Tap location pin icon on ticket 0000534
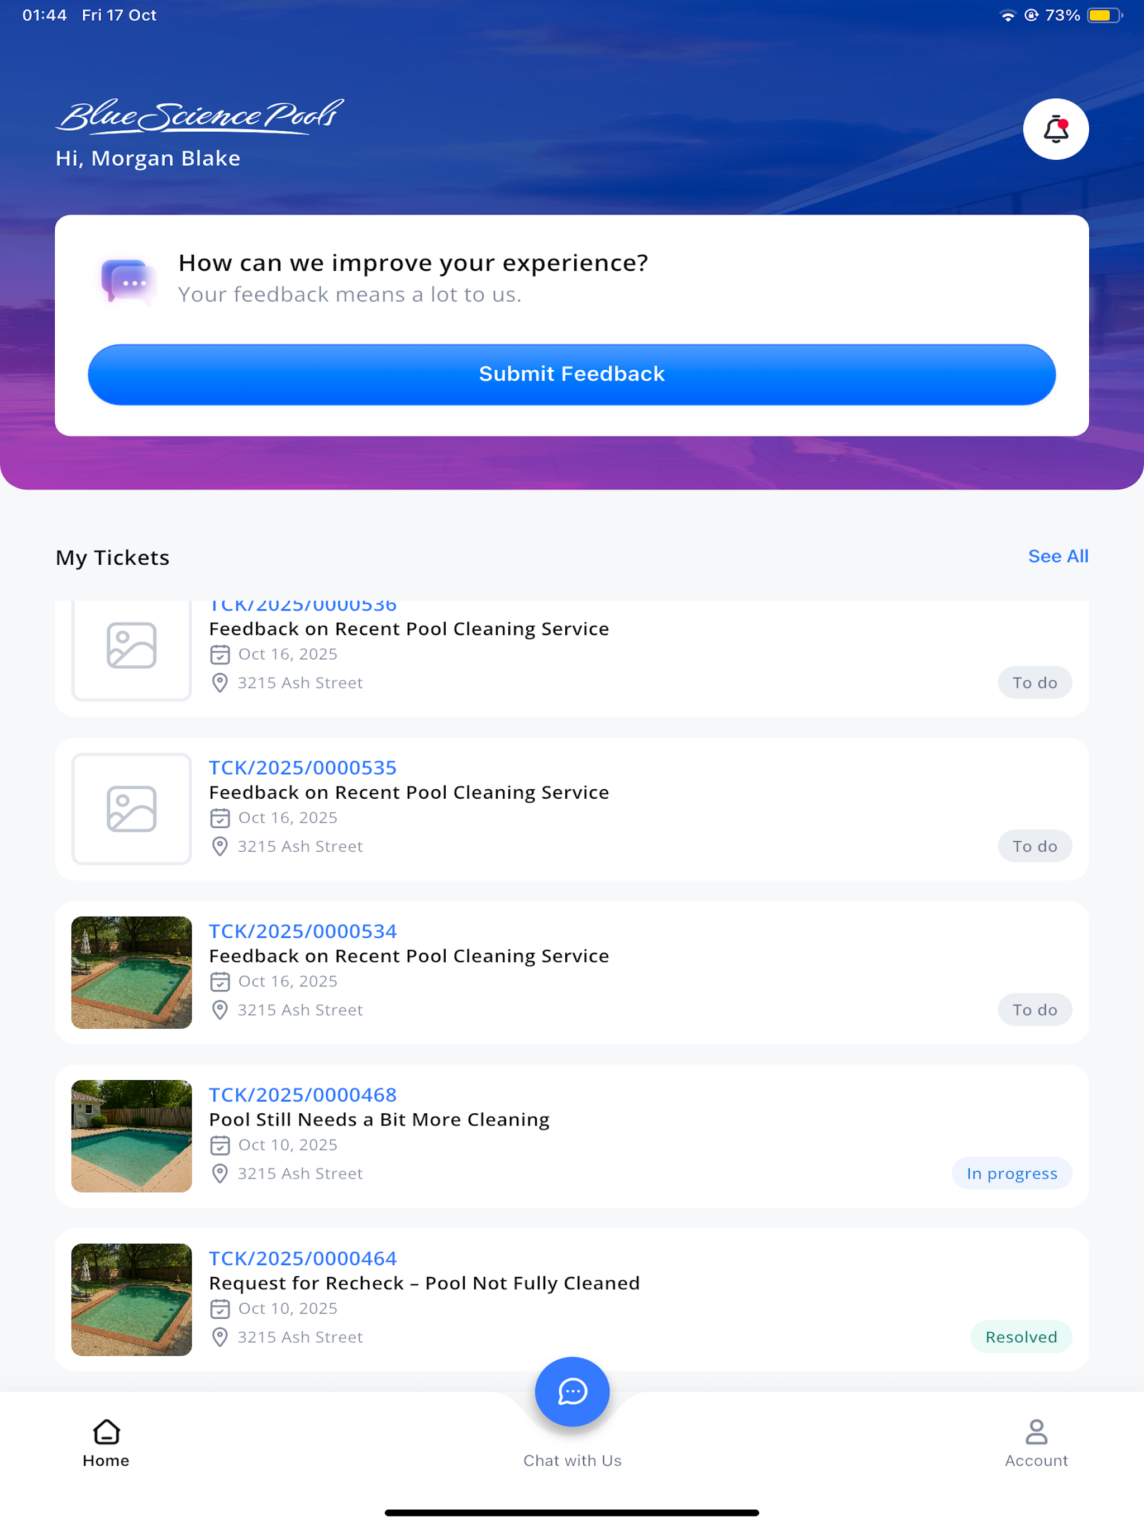The image size is (1144, 1526). tap(220, 1009)
